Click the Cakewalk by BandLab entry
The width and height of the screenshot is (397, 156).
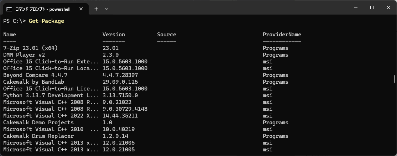pos(33,82)
